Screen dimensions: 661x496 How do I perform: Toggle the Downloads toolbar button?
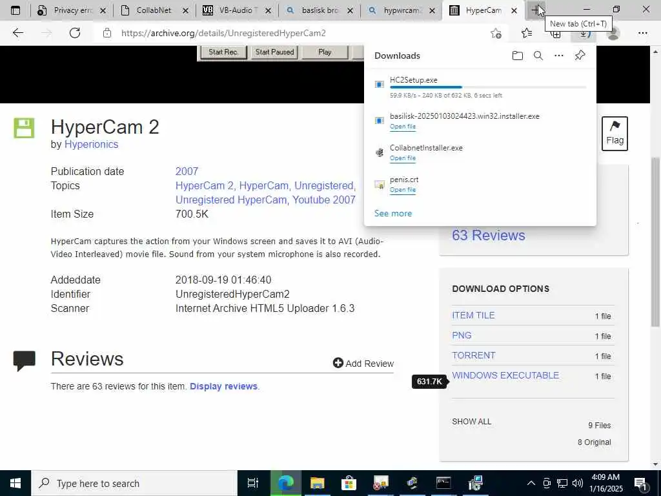pos(584,34)
